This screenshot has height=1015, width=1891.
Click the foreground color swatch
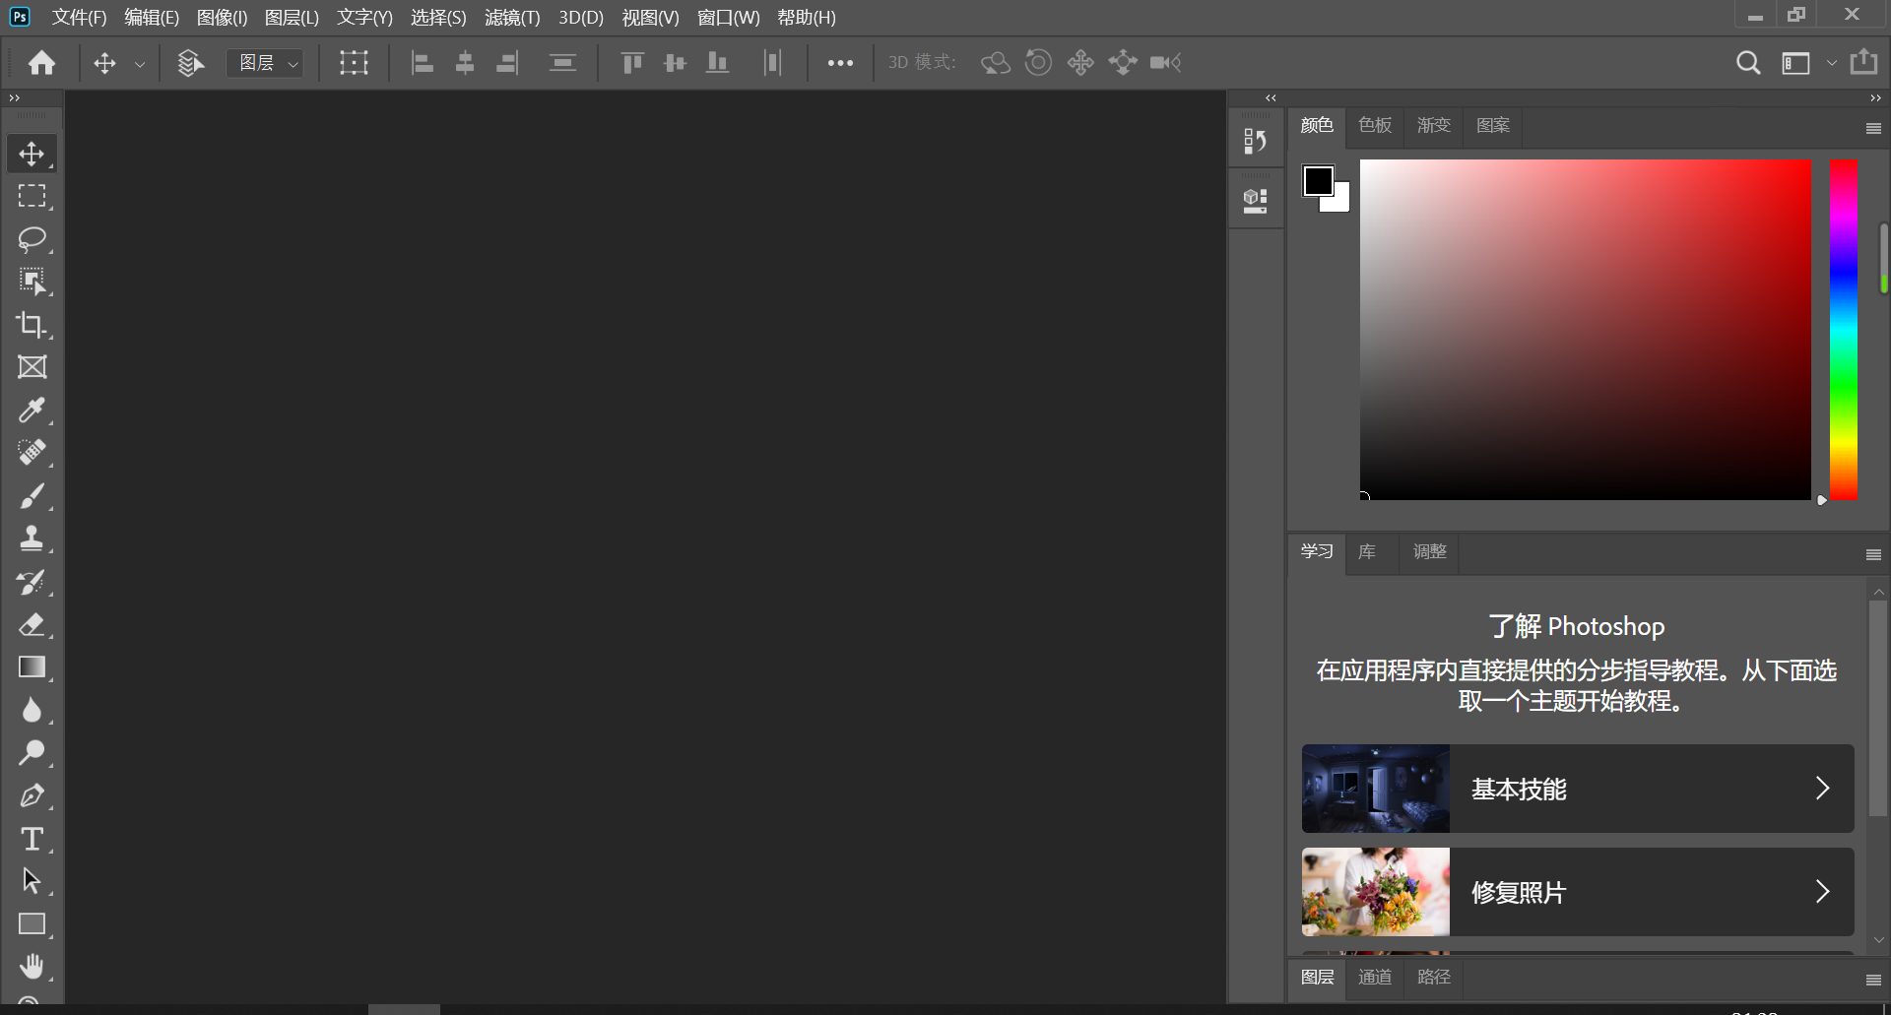tap(1318, 181)
